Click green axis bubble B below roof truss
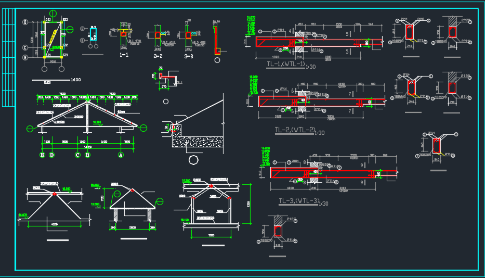 tap(87, 155)
